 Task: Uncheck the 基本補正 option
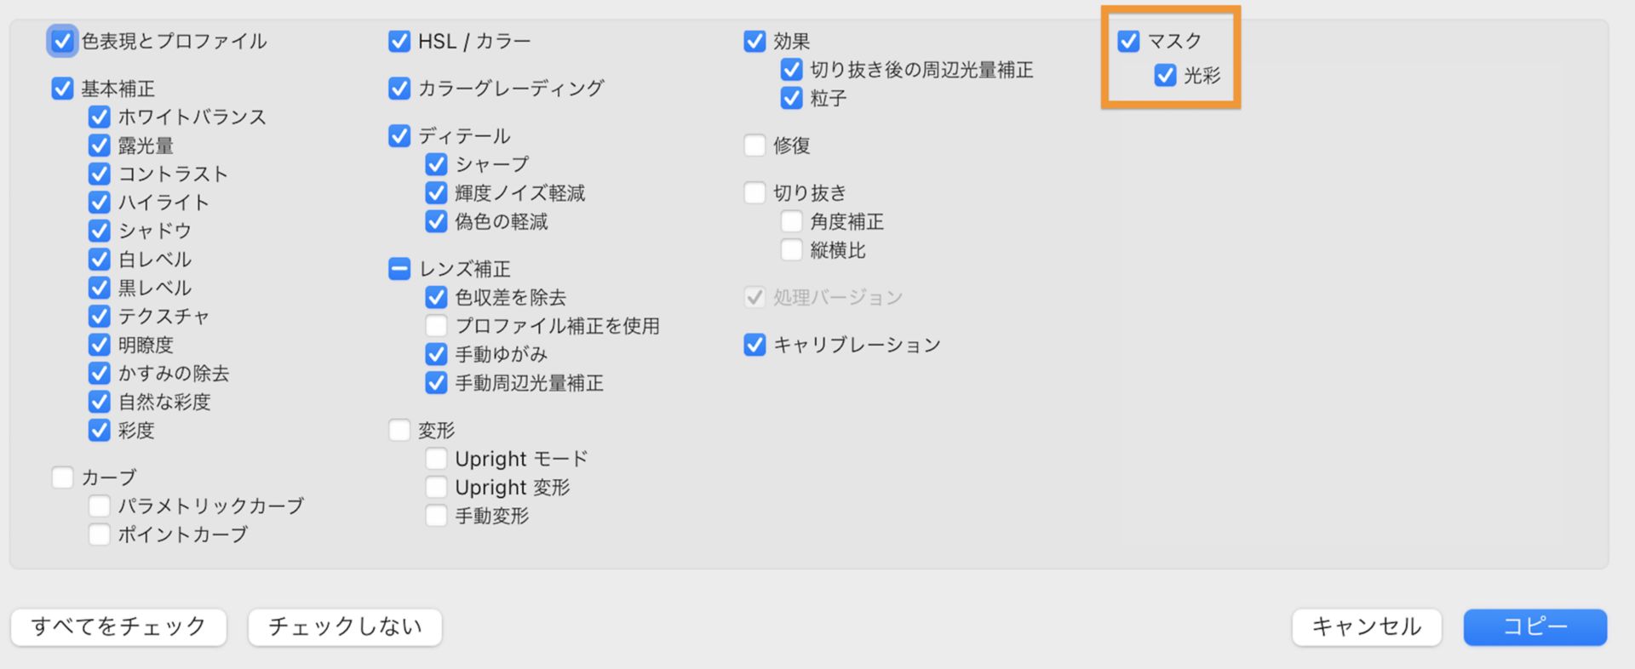click(61, 88)
